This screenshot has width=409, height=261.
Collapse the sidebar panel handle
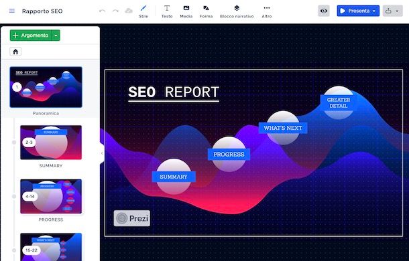coord(102,153)
